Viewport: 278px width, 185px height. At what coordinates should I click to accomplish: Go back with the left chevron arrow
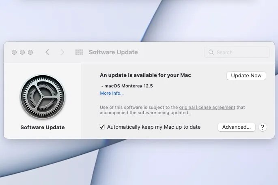click(x=47, y=52)
